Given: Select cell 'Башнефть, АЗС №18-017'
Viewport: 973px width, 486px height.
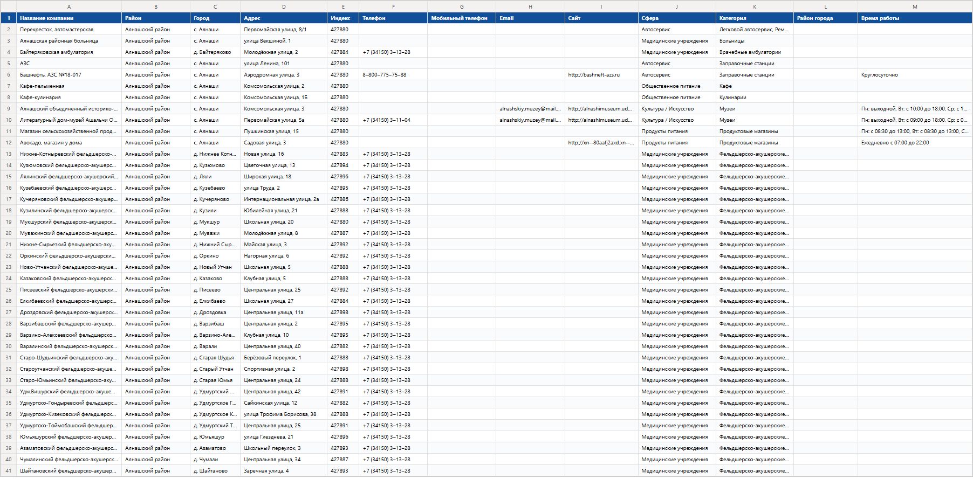Looking at the screenshot, I should click(x=69, y=75).
